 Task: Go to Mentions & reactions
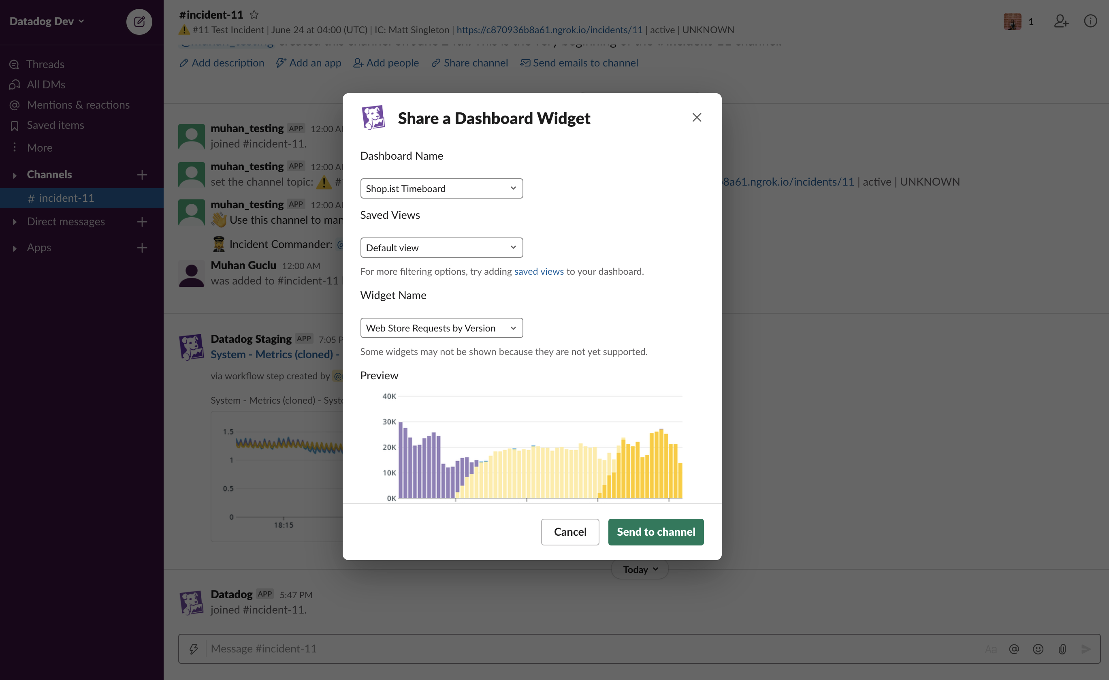point(78,105)
